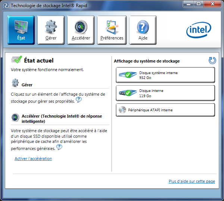Refresh the storage system view

pos(212,61)
